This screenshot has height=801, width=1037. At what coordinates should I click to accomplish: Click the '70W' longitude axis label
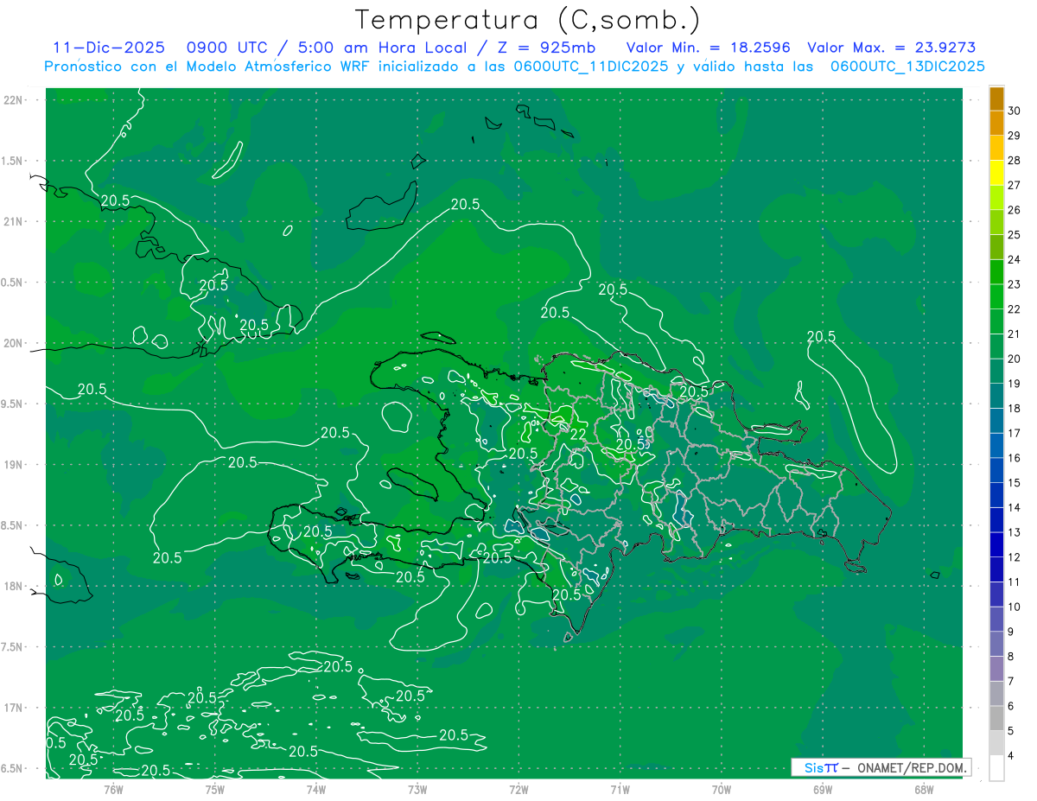[721, 789]
